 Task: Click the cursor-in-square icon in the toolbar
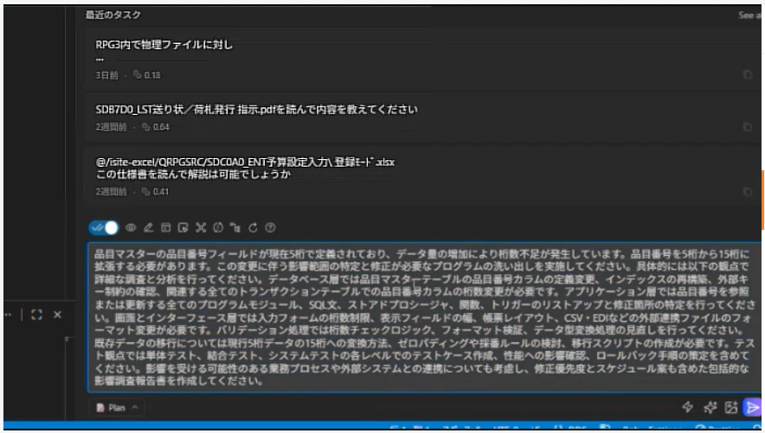point(183,227)
